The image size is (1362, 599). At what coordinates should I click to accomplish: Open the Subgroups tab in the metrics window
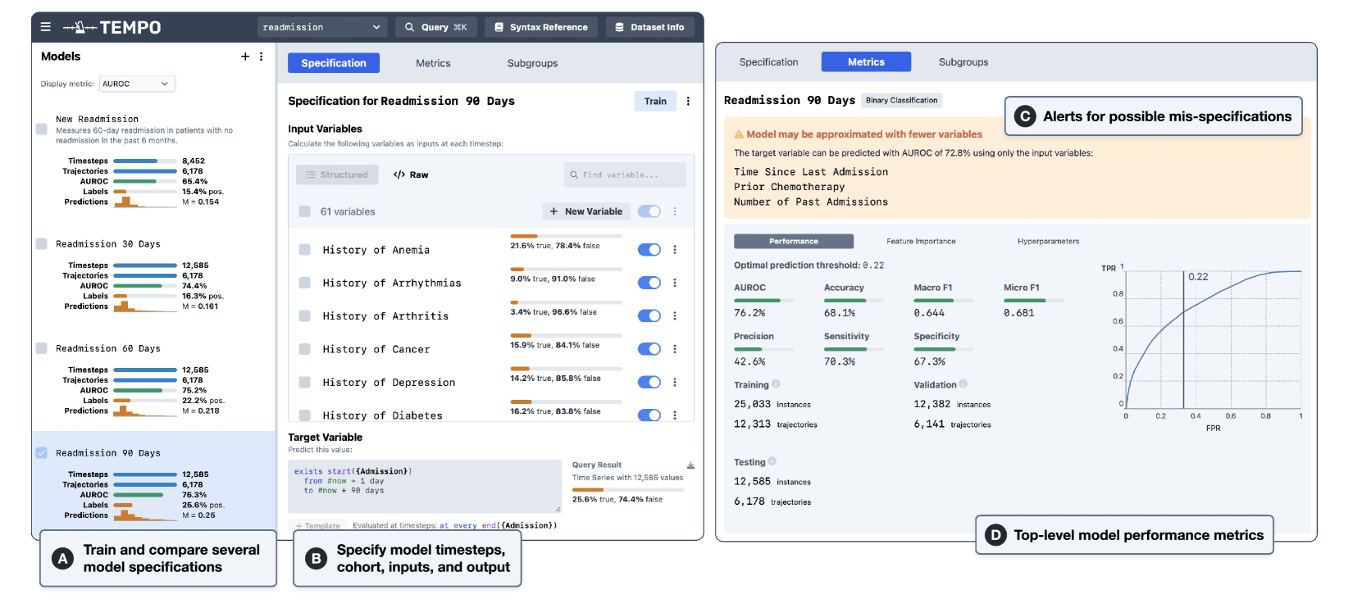pos(963,62)
